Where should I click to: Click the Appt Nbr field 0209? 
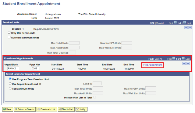coord(35,68)
